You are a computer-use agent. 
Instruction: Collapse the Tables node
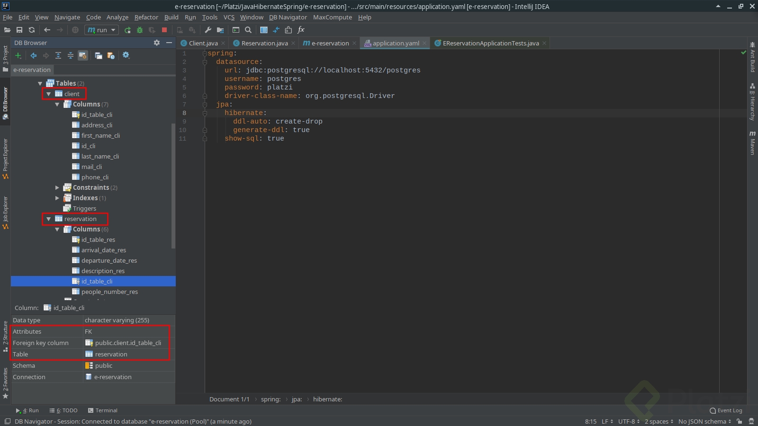pos(40,83)
